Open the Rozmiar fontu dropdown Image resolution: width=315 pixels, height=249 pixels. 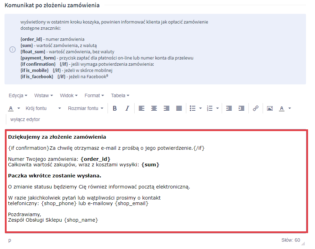(85, 108)
